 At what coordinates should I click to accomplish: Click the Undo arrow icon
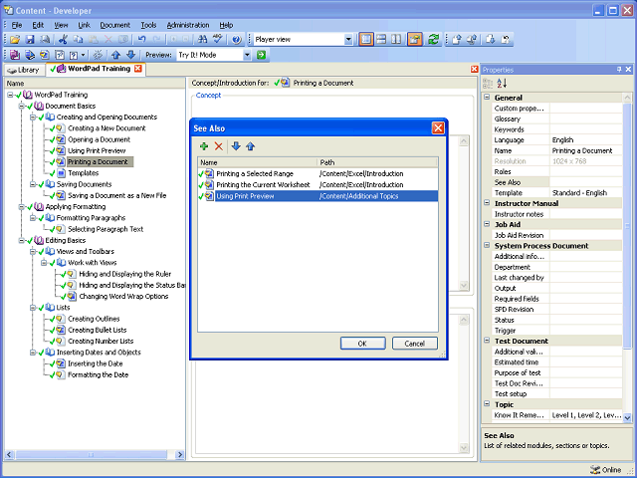141,40
